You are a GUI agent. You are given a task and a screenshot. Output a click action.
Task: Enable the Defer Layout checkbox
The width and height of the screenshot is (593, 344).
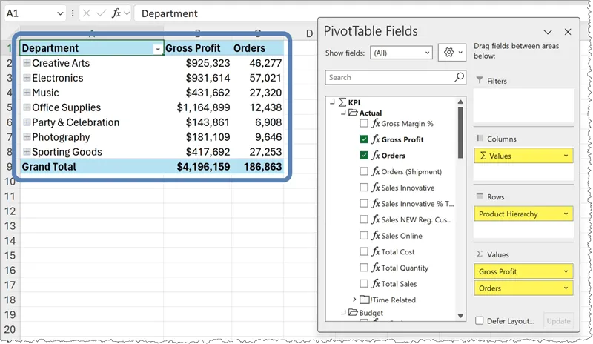coord(480,321)
